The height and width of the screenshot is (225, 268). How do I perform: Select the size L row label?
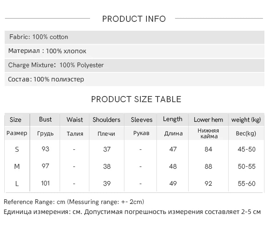pyautogui.click(x=17, y=184)
